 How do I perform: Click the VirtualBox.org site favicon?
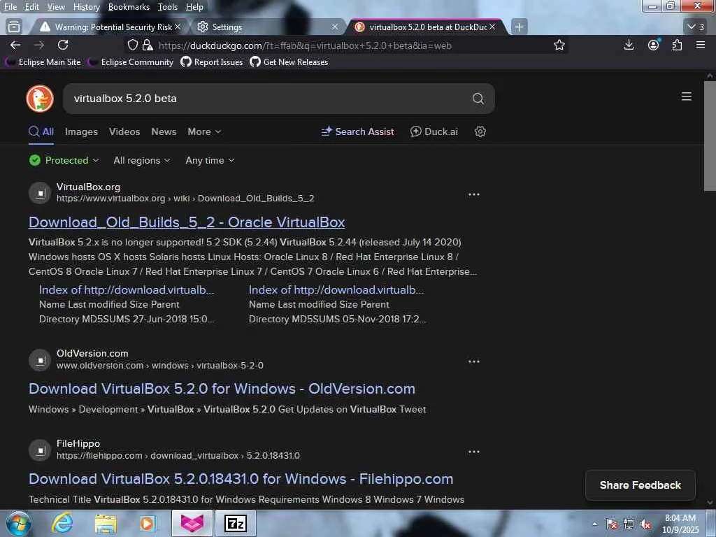(40, 193)
